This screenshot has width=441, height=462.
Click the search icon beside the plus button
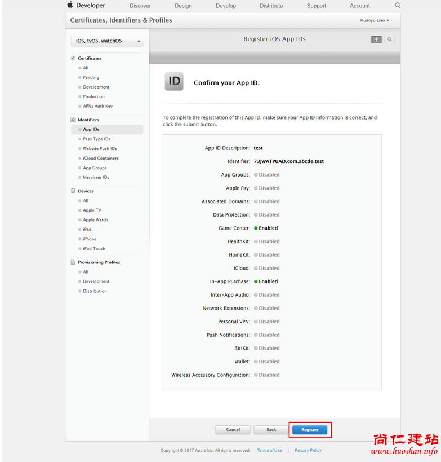389,39
